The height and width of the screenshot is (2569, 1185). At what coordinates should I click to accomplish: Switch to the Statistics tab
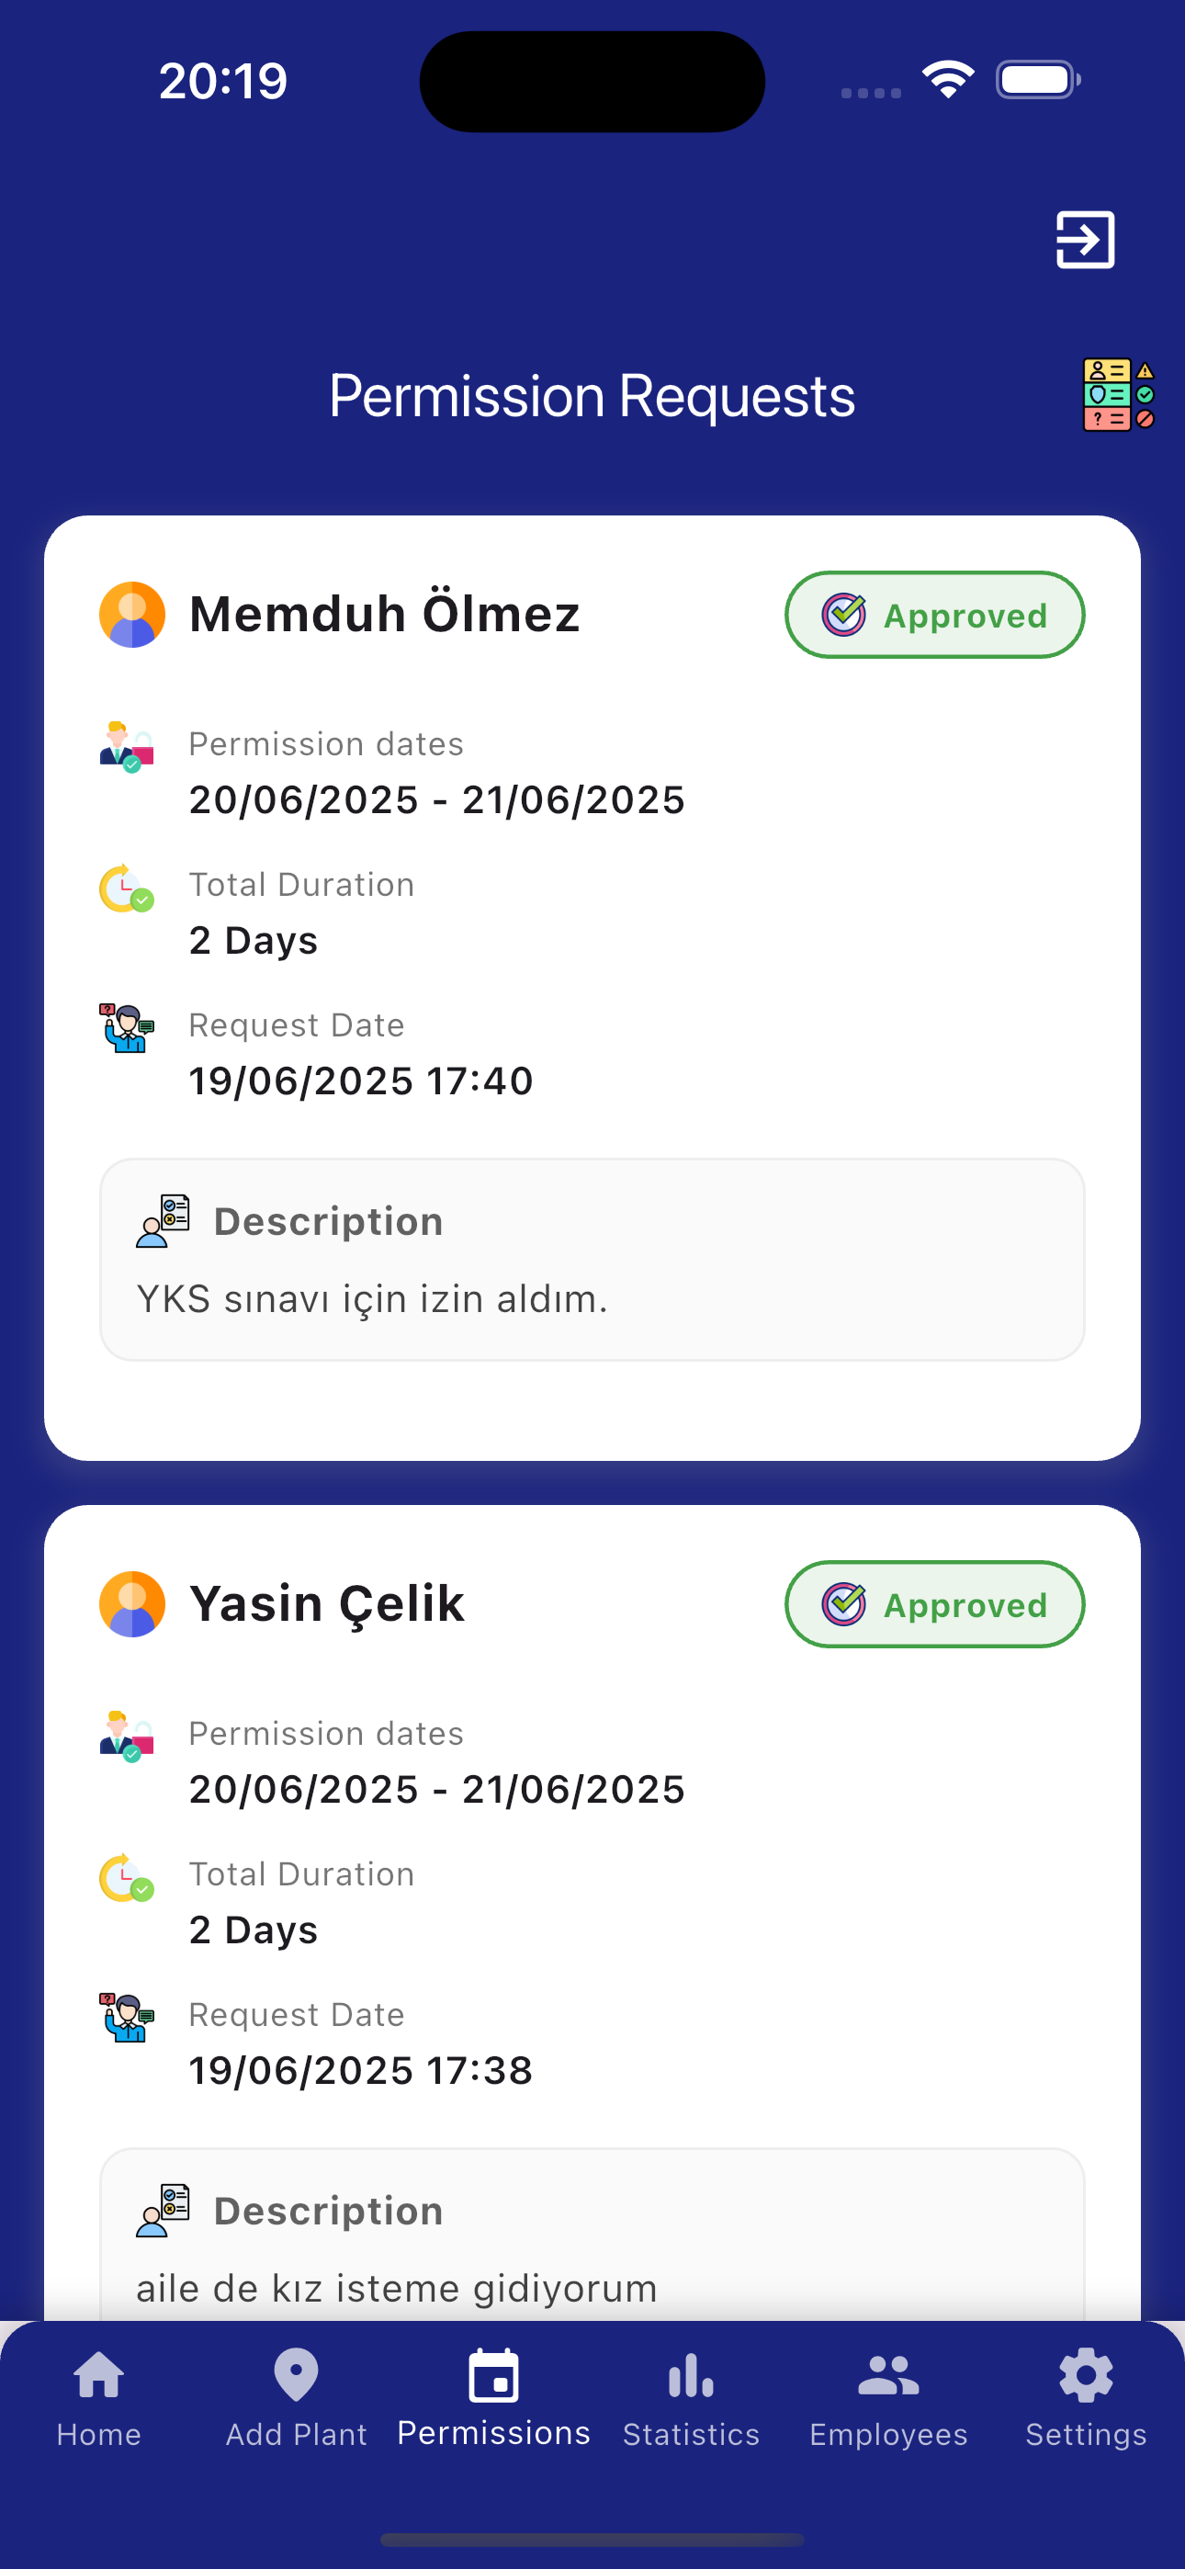point(691,2398)
